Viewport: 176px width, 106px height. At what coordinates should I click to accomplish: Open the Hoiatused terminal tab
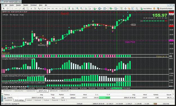click(38, 100)
